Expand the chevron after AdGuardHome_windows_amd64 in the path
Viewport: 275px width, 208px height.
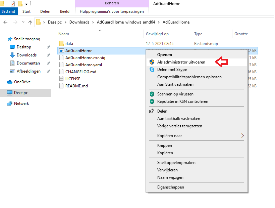[x=159, y=22]
